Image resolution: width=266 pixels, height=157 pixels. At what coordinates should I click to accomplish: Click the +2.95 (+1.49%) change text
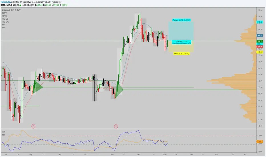point(28,5)
